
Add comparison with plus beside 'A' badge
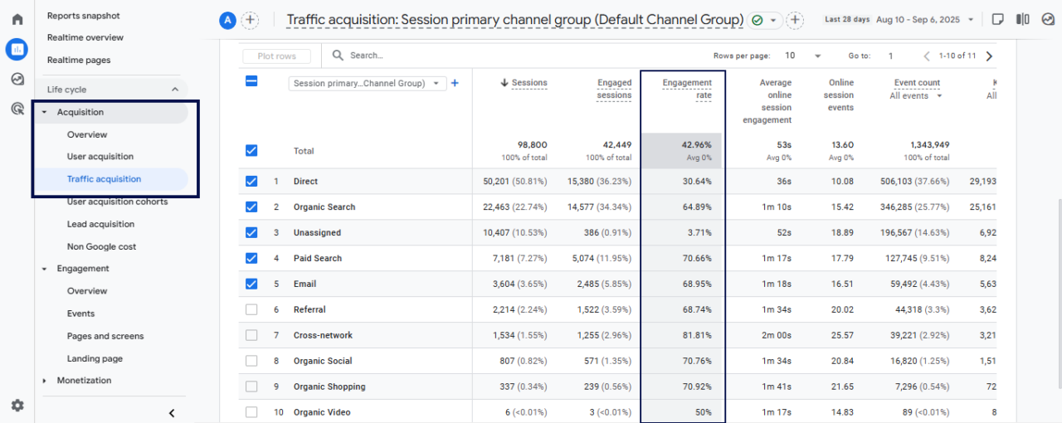(x=250, y=20)
